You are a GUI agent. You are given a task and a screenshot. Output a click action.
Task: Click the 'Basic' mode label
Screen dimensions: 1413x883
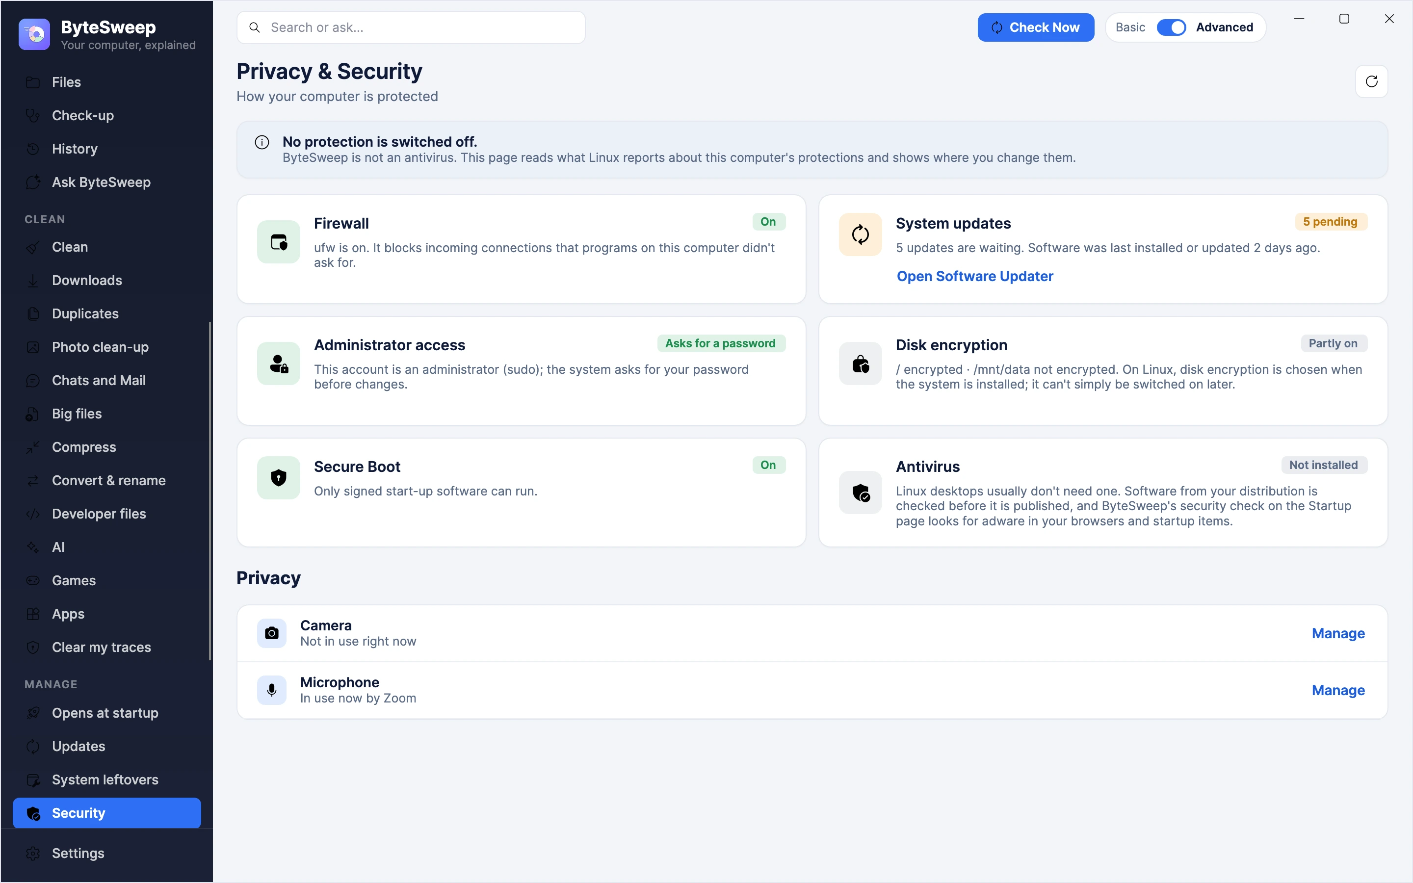point(1130,27)
